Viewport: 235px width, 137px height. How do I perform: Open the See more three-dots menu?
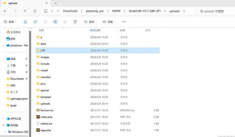pos(124,22)
